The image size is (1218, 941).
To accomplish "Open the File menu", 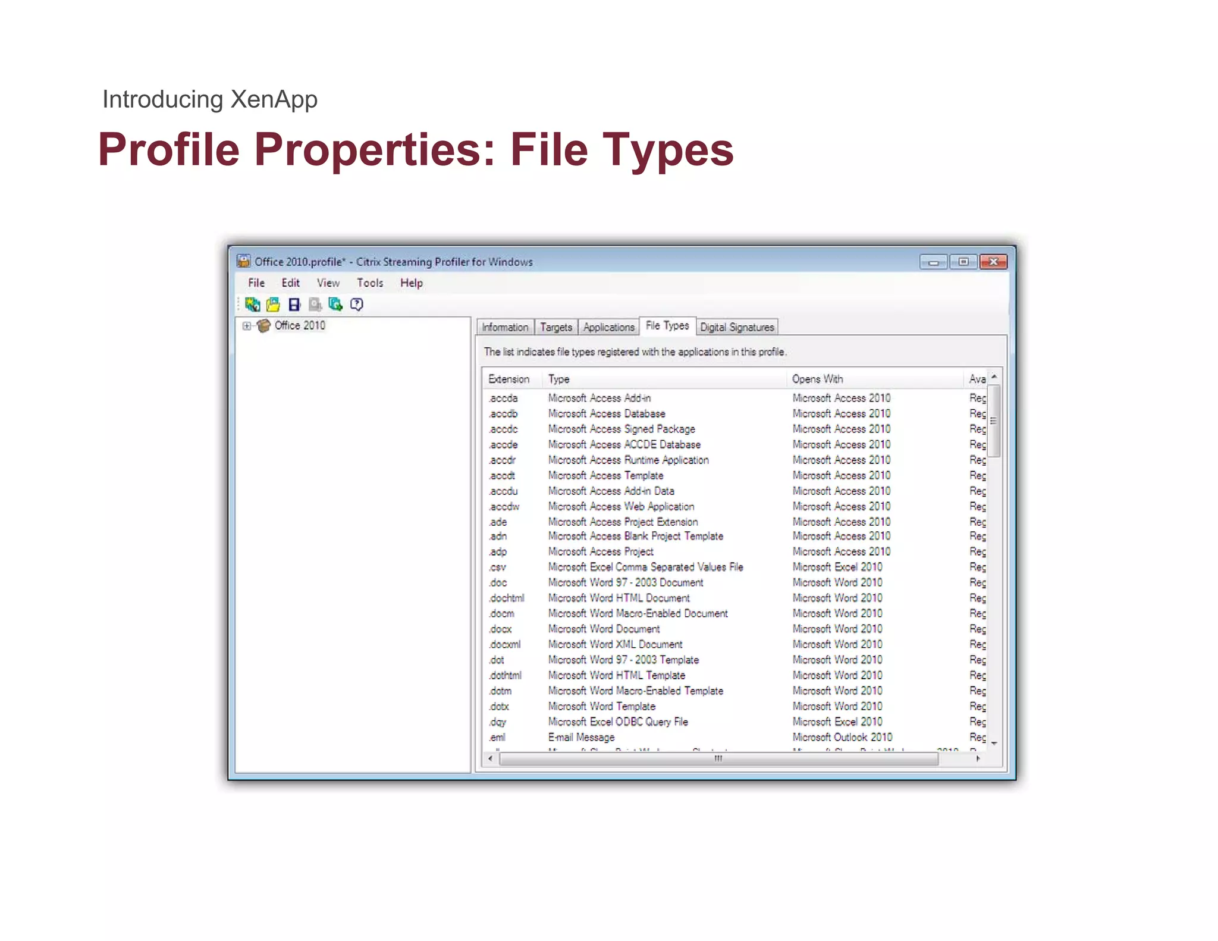I will coord(256,283).
